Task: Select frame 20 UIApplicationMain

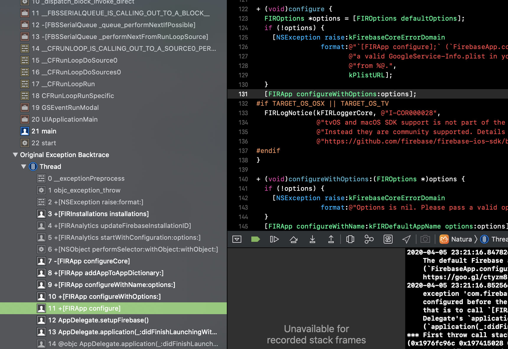Action: (113, 119)
